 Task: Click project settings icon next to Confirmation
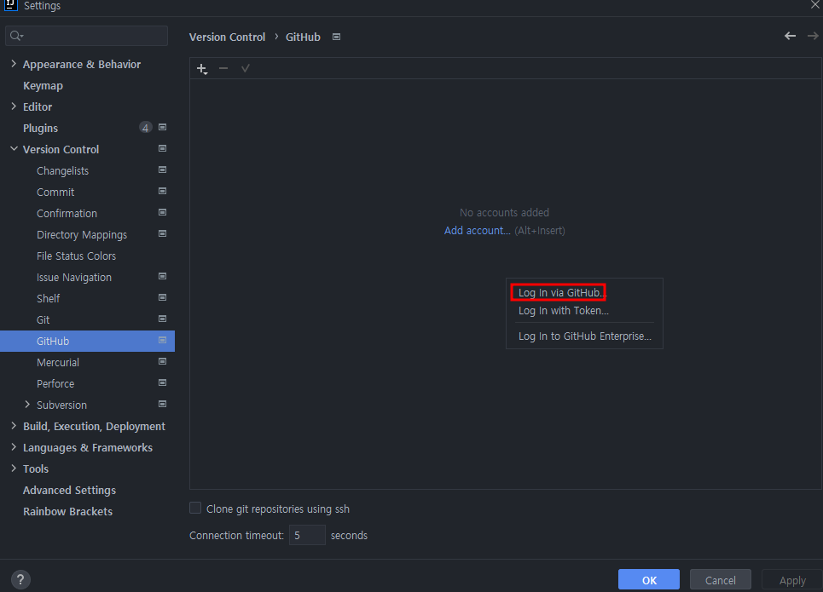(x=162, y=212)
